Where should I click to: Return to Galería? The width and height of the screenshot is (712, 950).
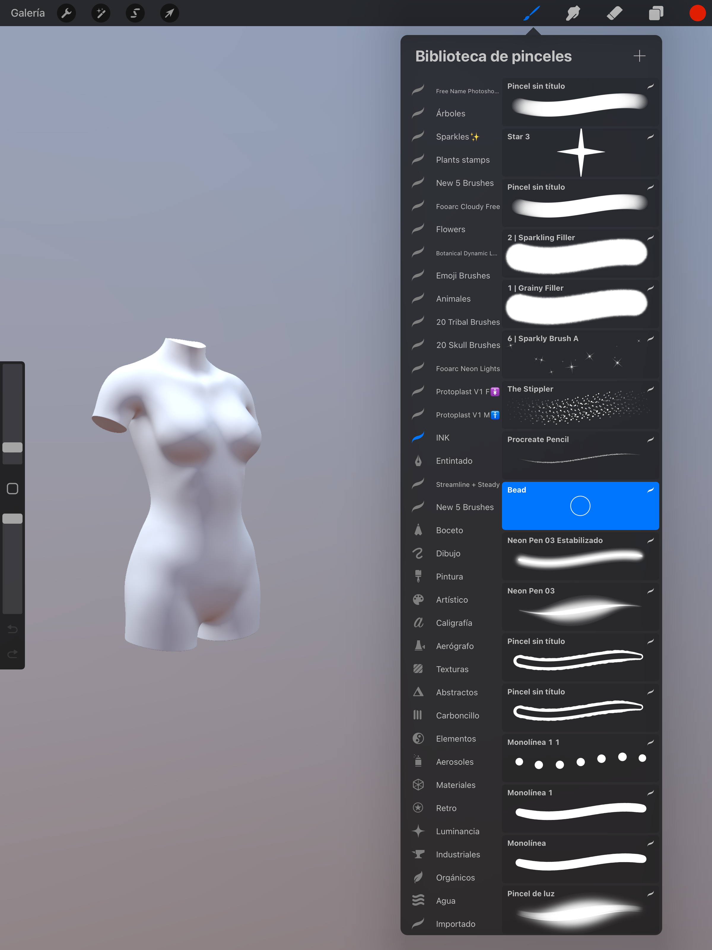tap(28, 13)
